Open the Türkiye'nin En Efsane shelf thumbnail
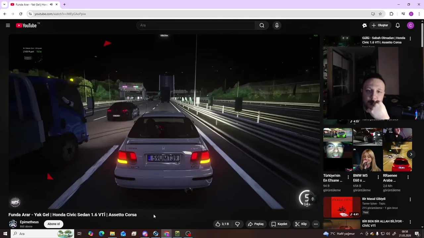Screen dimensions: 424x238 (338, 150)
